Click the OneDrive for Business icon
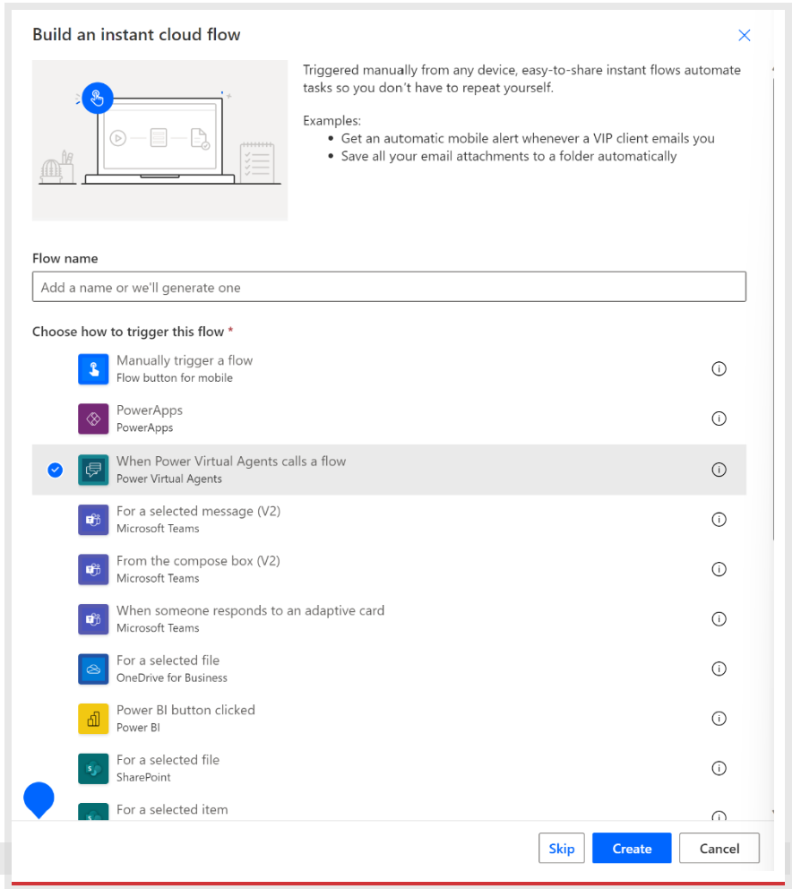The width and height of the screenshot is (801, 889). tap(93, 669)
